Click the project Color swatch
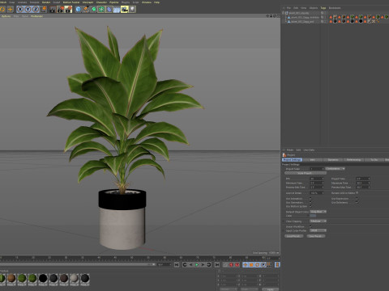This screenshot has height=291, width=389. coord(313,216)
